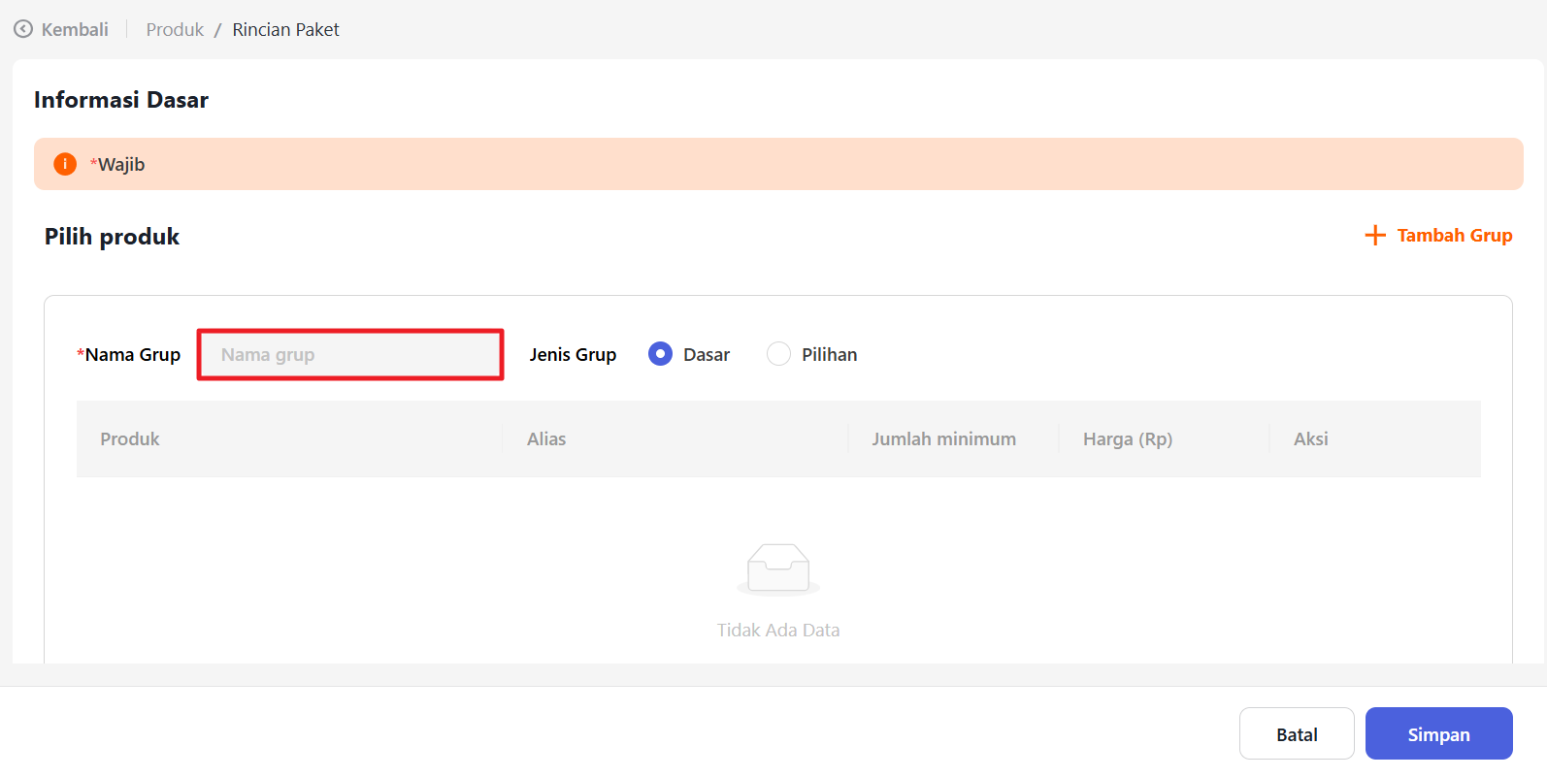Click the plus icon for Tambah Grup
The width and height of the screenshot is (1547, 778).
[x=1374, y=236]
